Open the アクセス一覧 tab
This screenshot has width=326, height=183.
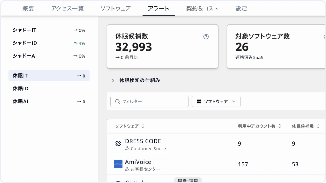point(67,8)
